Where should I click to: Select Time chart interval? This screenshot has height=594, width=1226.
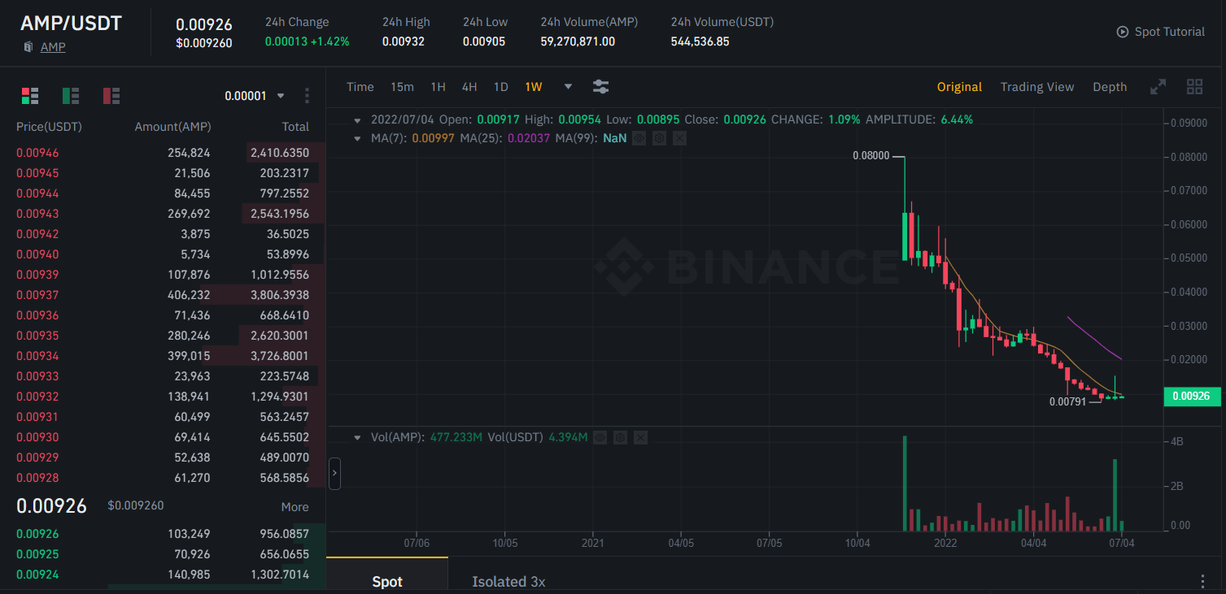tap(360, 87)
